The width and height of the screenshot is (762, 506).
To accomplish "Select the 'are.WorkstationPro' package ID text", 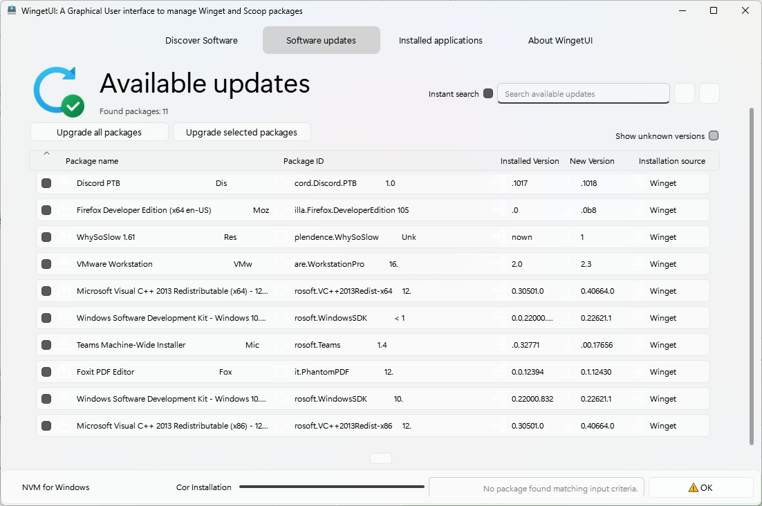I will [329, 264].
